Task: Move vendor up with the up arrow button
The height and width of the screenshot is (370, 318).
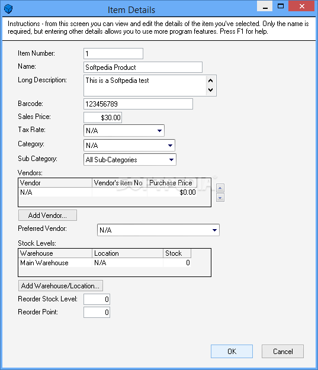Action: pos(220,188)
